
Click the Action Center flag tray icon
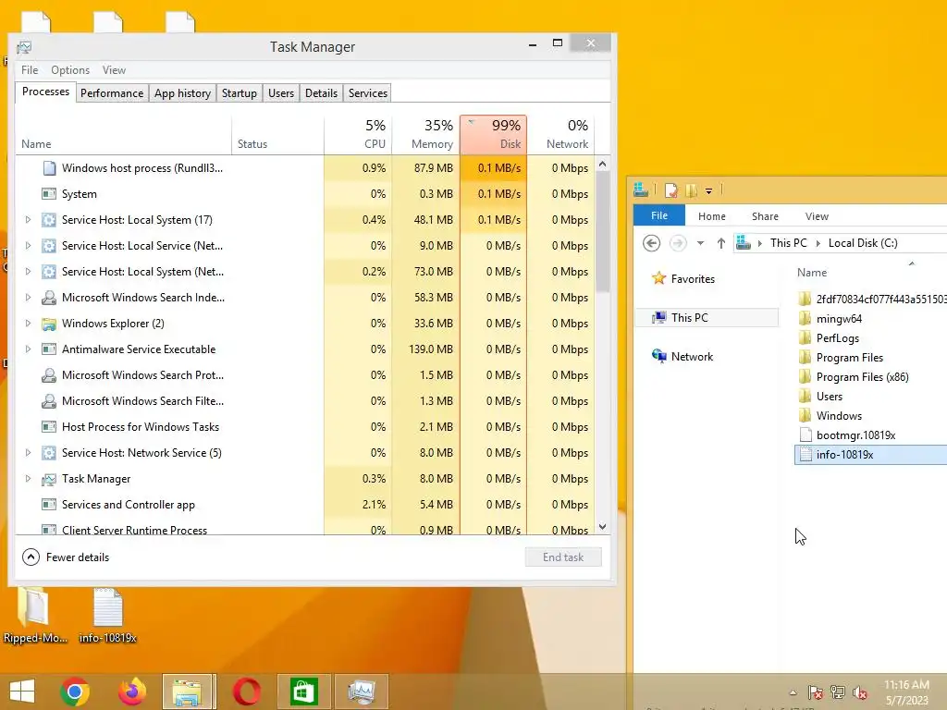tap(816, 692)
